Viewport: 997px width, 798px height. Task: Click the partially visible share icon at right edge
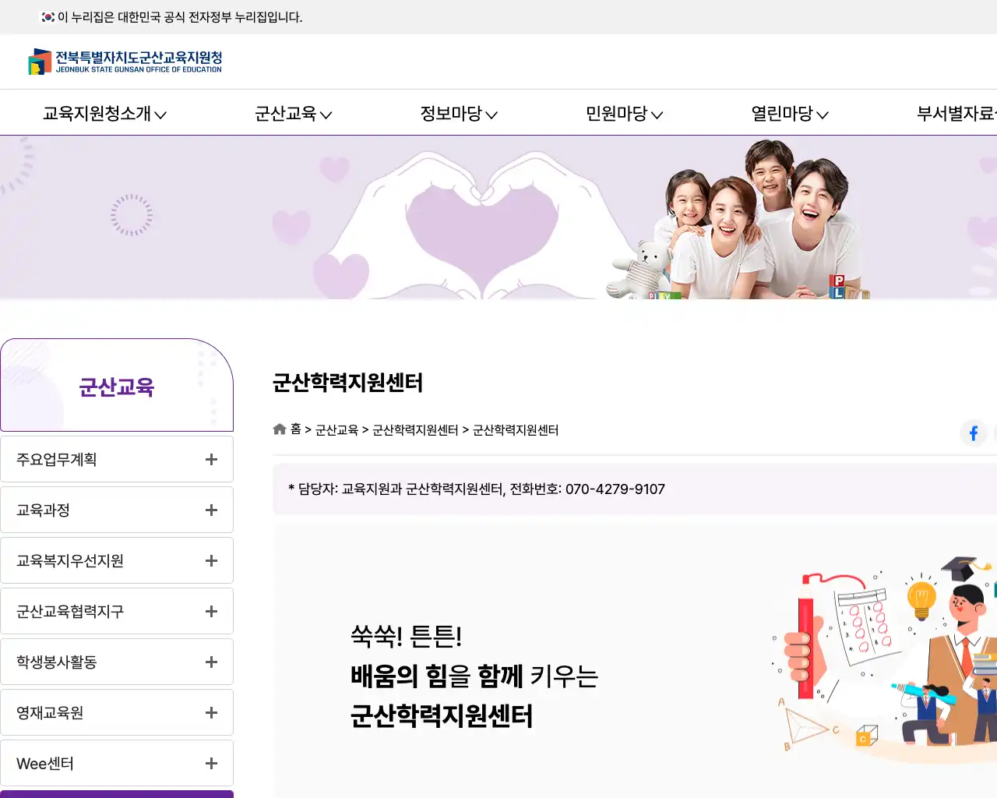pyautogui.click(x=995, y=433)
